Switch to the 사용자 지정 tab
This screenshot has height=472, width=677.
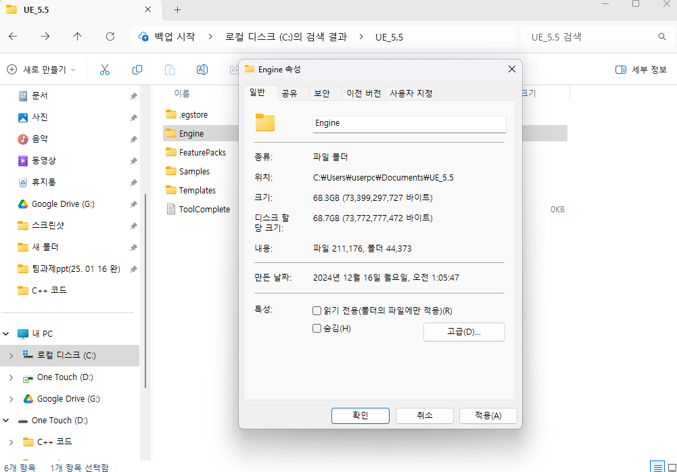pyautogui.click(x=411, y=93)
